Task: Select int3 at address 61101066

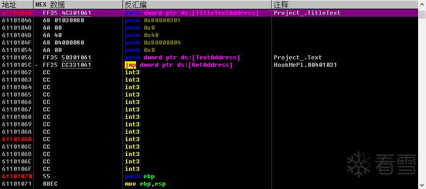Action: [x=132, y=102]
